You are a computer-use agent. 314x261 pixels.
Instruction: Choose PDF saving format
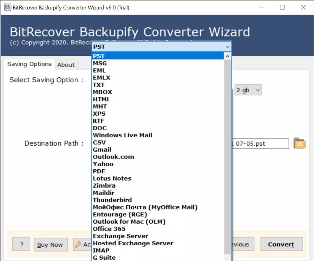[158, 171]
